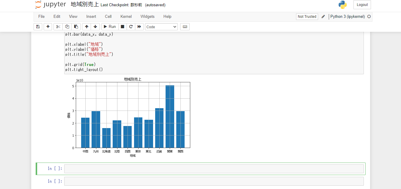Click the Run button to execute the cell
This screenshot has height=189, width=401.
110,26
